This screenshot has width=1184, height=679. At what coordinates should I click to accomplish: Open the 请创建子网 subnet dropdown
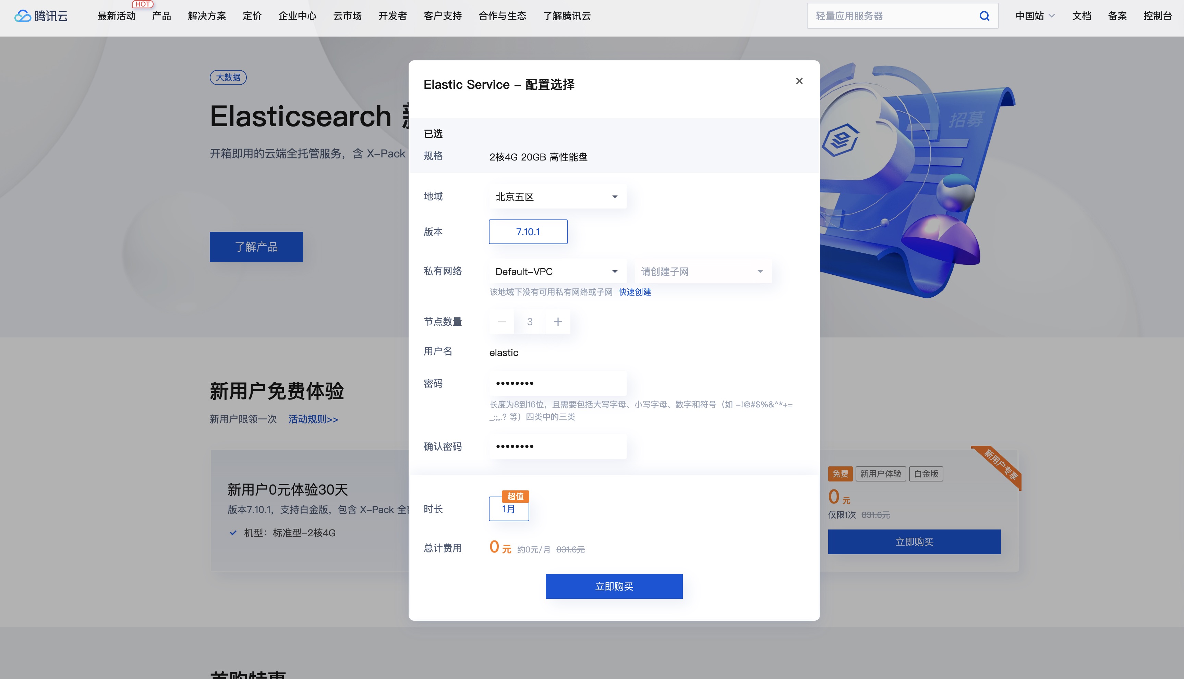coord(703,271)
